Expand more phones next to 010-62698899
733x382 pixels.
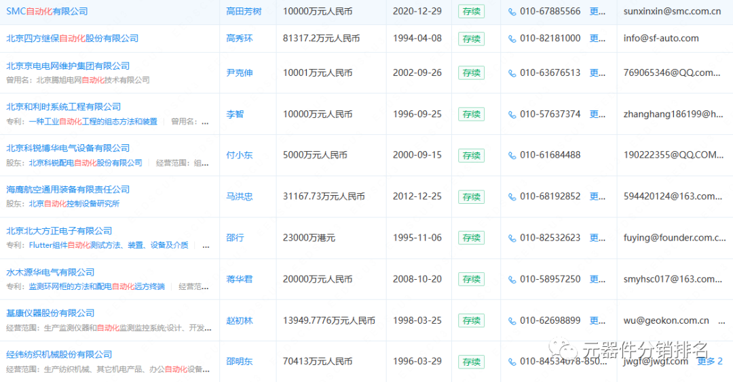click(x=597, y=320)
